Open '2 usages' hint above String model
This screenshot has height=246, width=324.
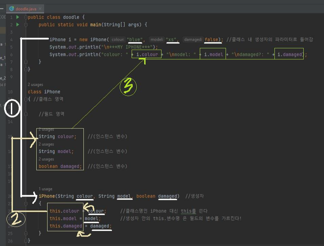pyautogui.click(x=46, y=144)
